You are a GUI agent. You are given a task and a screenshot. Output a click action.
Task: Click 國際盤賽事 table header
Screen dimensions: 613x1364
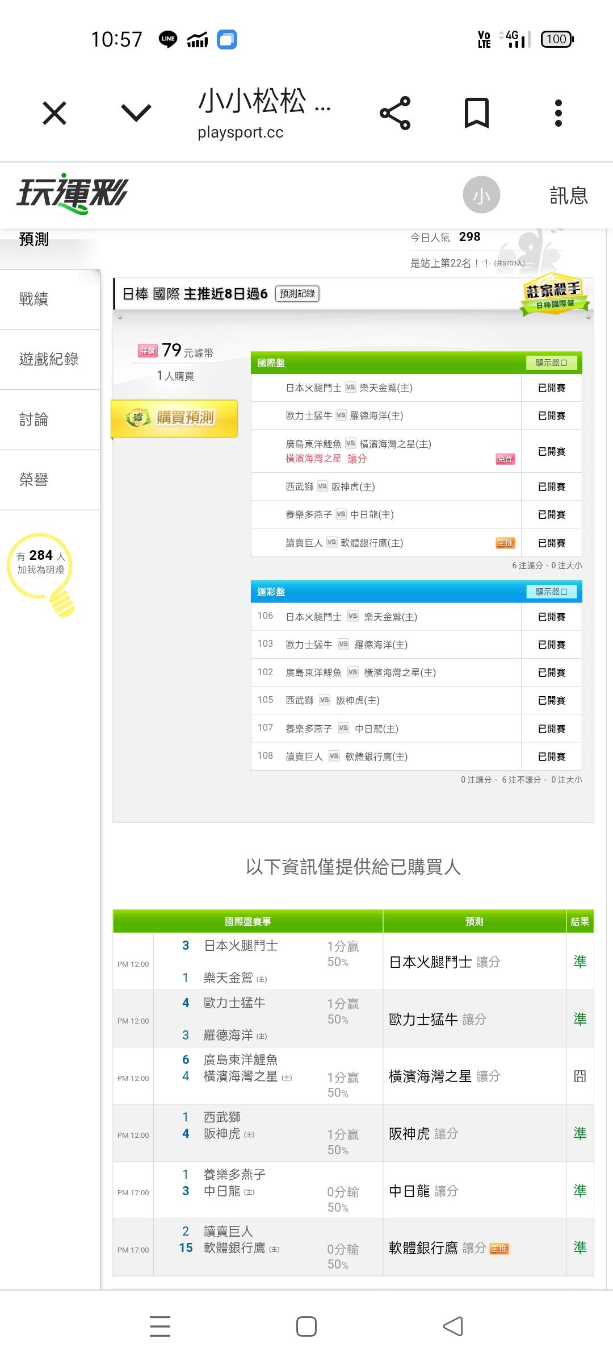pyautogui.click(x=248, y=921)
